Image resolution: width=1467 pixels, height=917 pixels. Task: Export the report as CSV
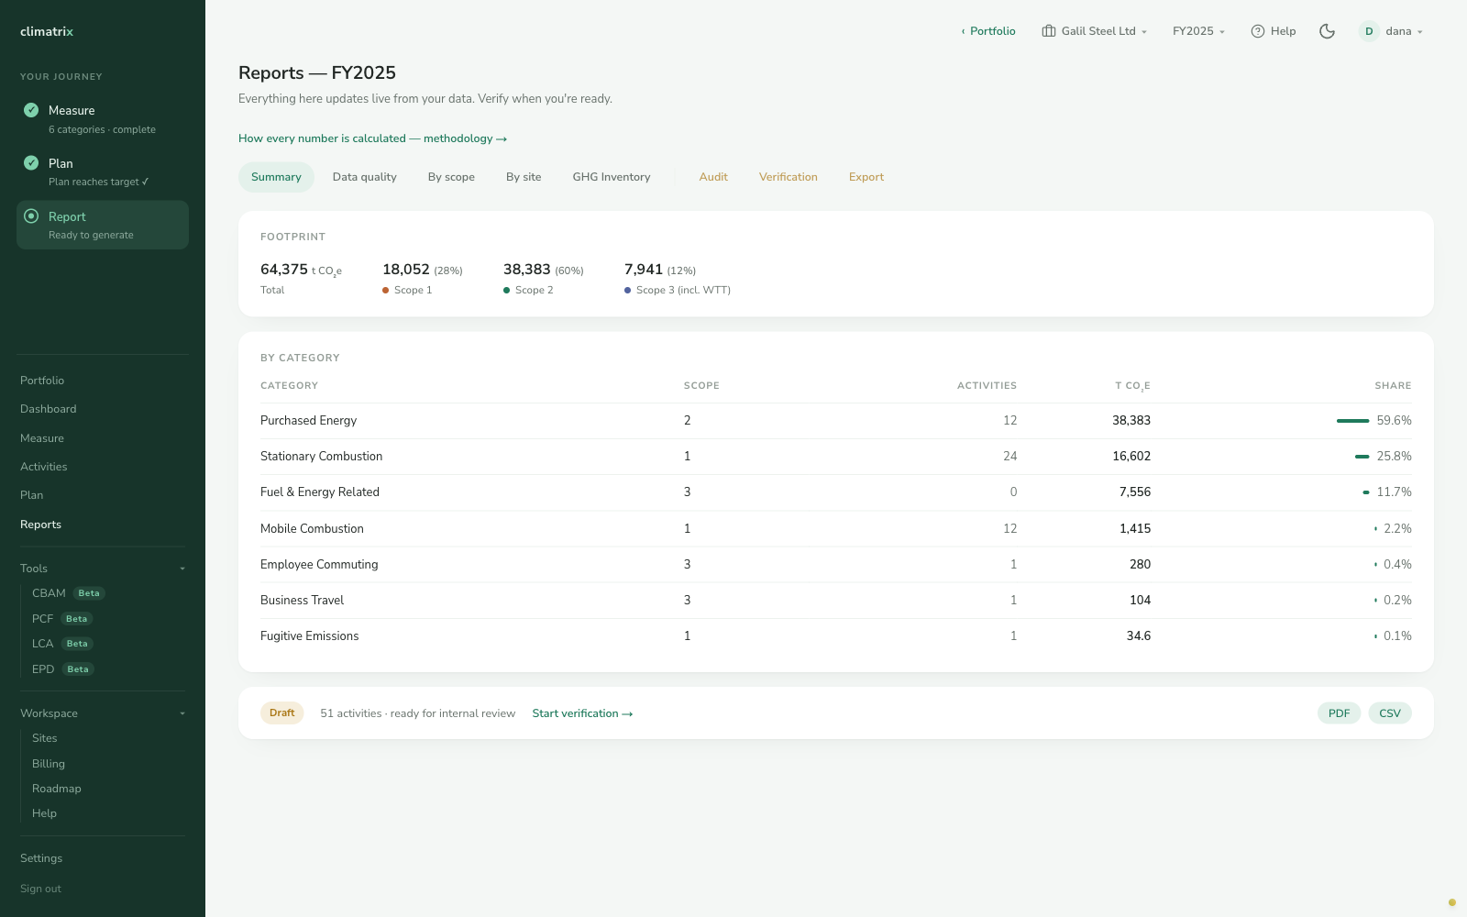[1390, 713]
